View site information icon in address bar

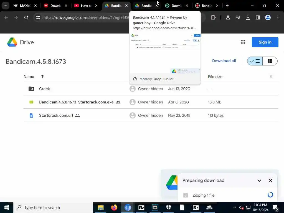click(x=38, y=17)
